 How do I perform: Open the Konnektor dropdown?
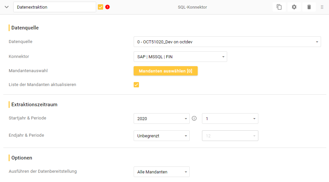pos(180,57)
